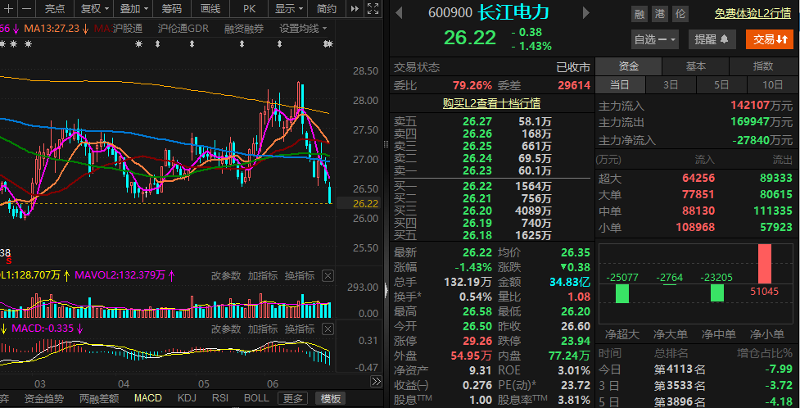Select 当日 fund flow period
Image resolution: width=800 pixels, height=408 pixels.
tap(620, 84)
